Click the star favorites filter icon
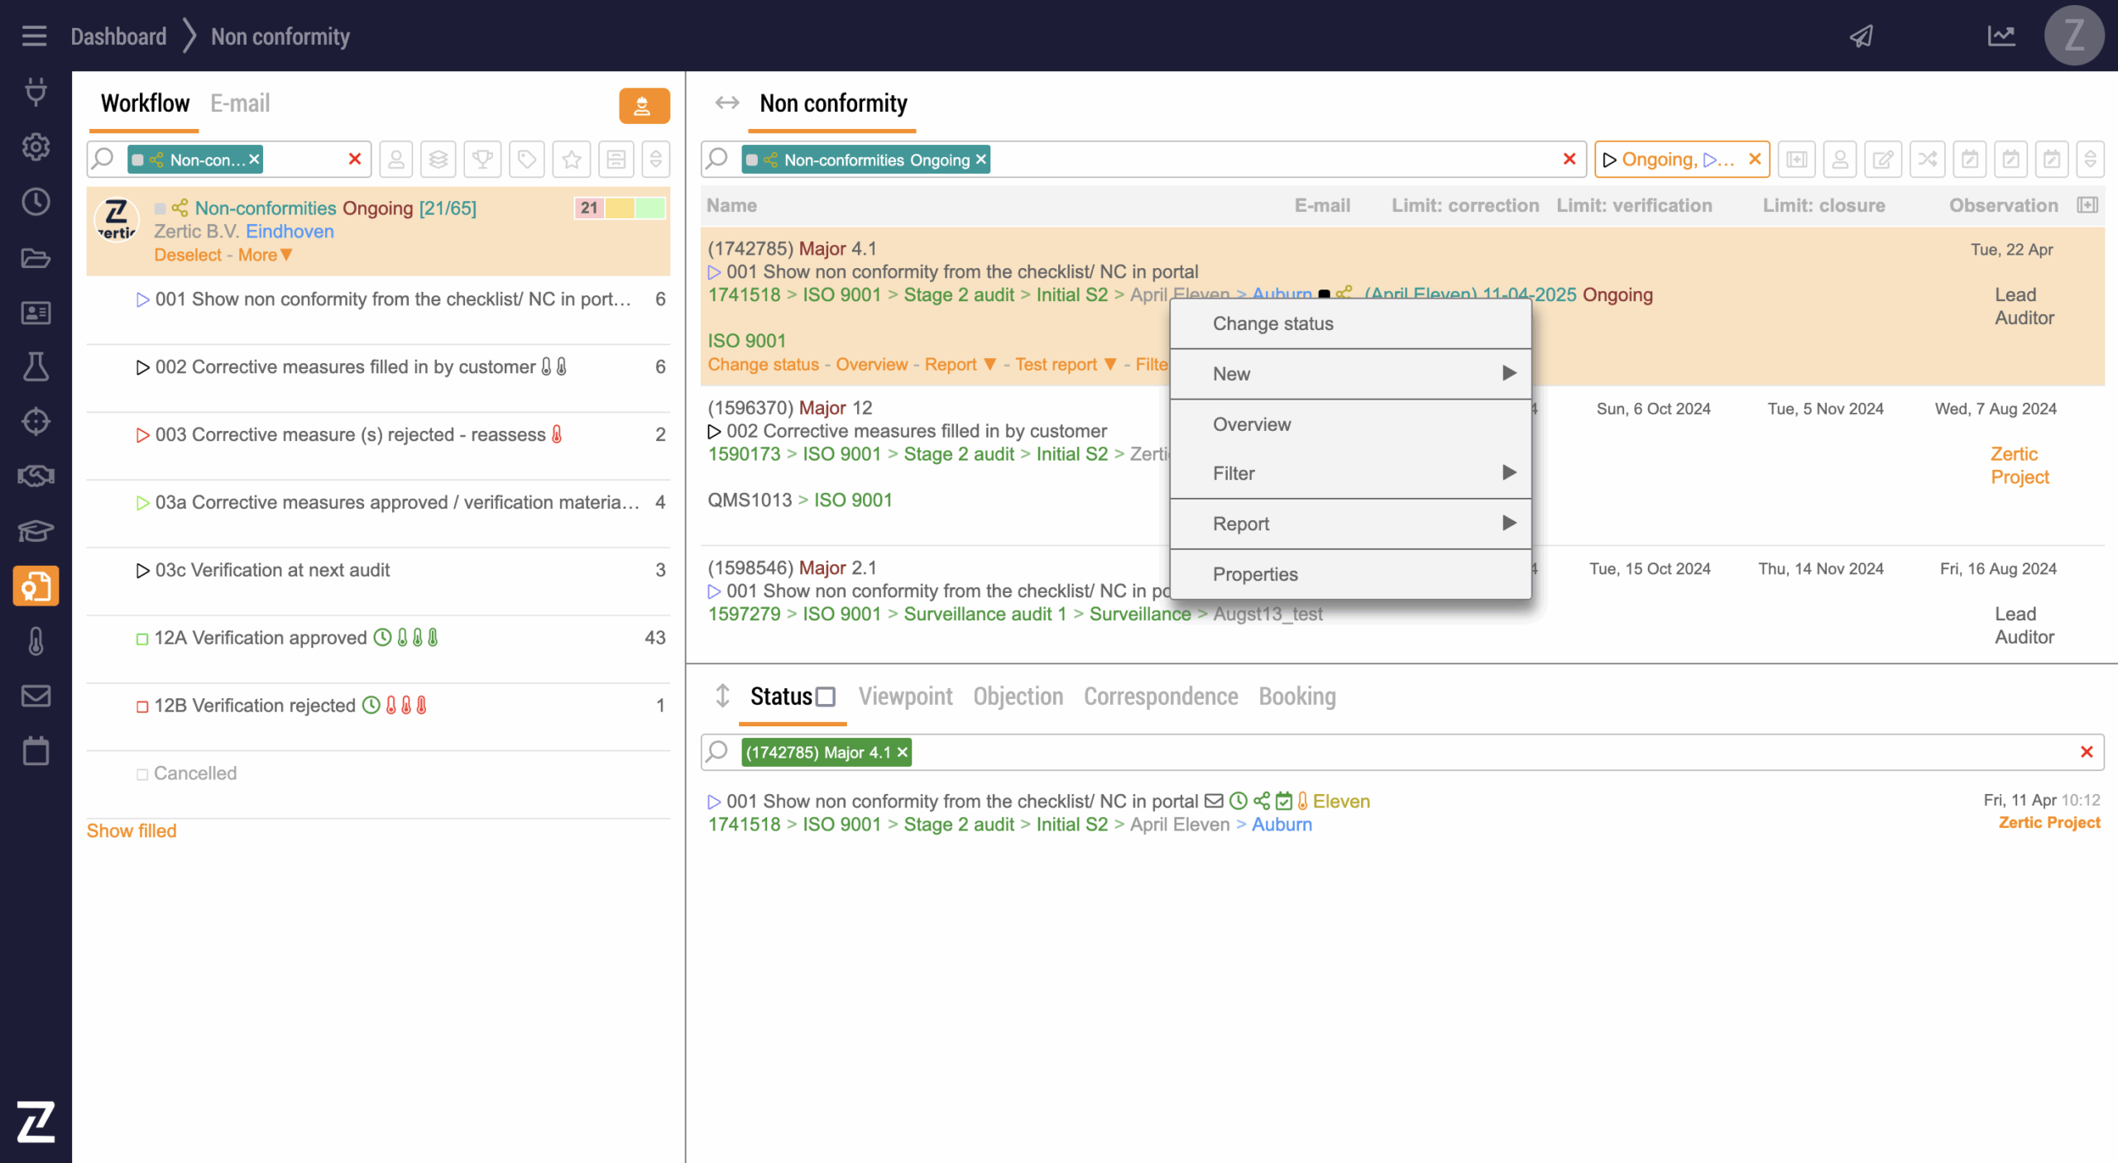 pos(571,160)
